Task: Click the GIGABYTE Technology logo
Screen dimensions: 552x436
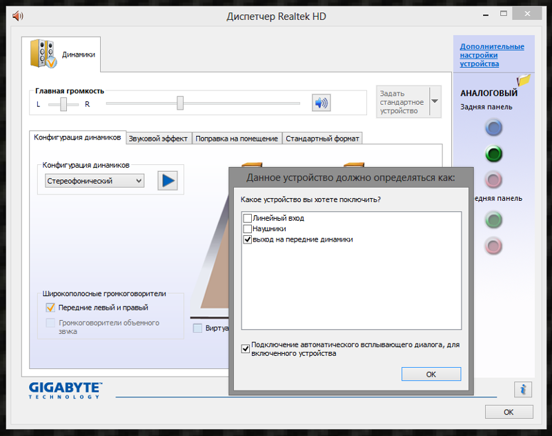Action: 66,390
